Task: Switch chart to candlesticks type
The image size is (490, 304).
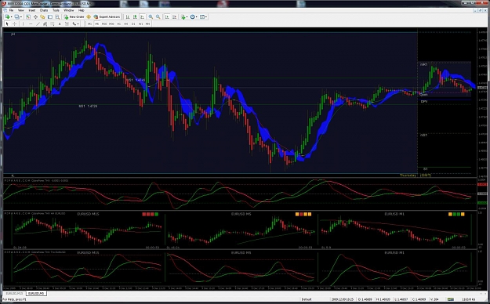Action: coord(135,17)
